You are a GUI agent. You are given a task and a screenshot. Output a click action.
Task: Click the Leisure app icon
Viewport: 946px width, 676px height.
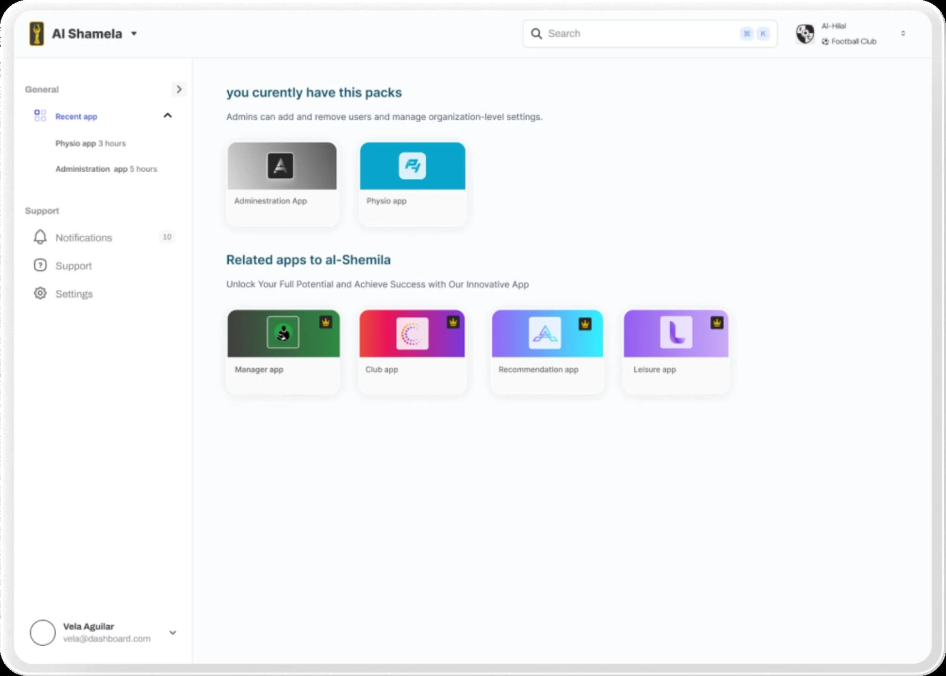[675, 333]
